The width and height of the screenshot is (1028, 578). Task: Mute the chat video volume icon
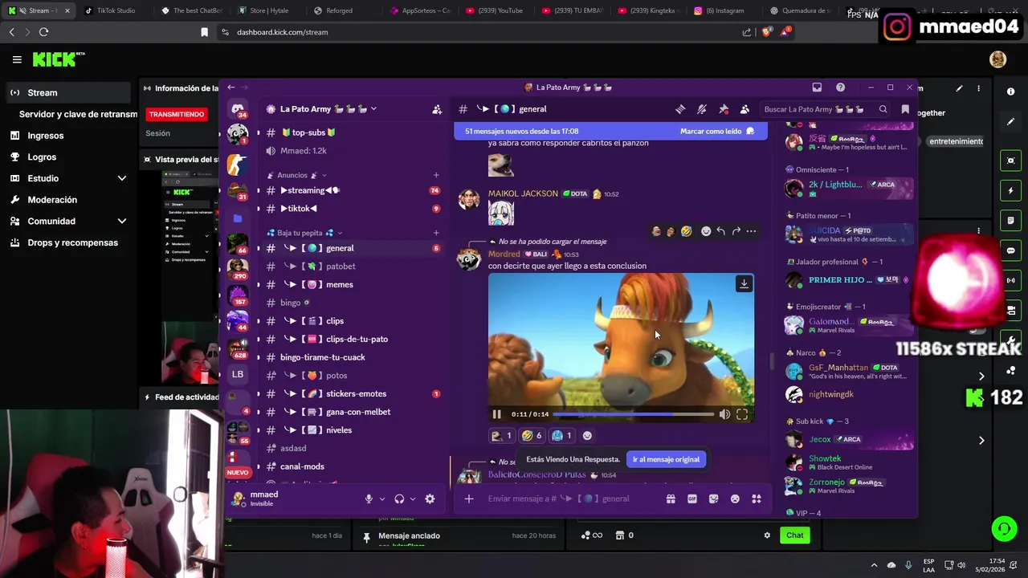point(724,414)
